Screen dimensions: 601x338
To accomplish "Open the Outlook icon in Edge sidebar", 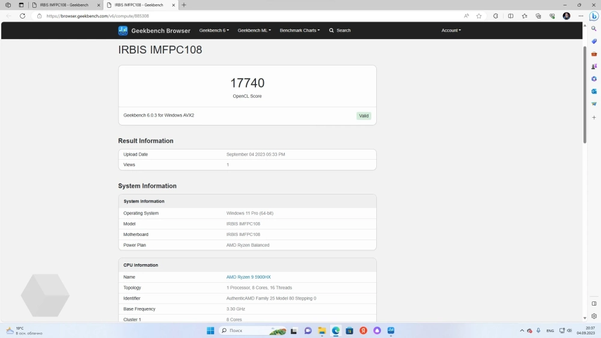I will coord(594,91).
